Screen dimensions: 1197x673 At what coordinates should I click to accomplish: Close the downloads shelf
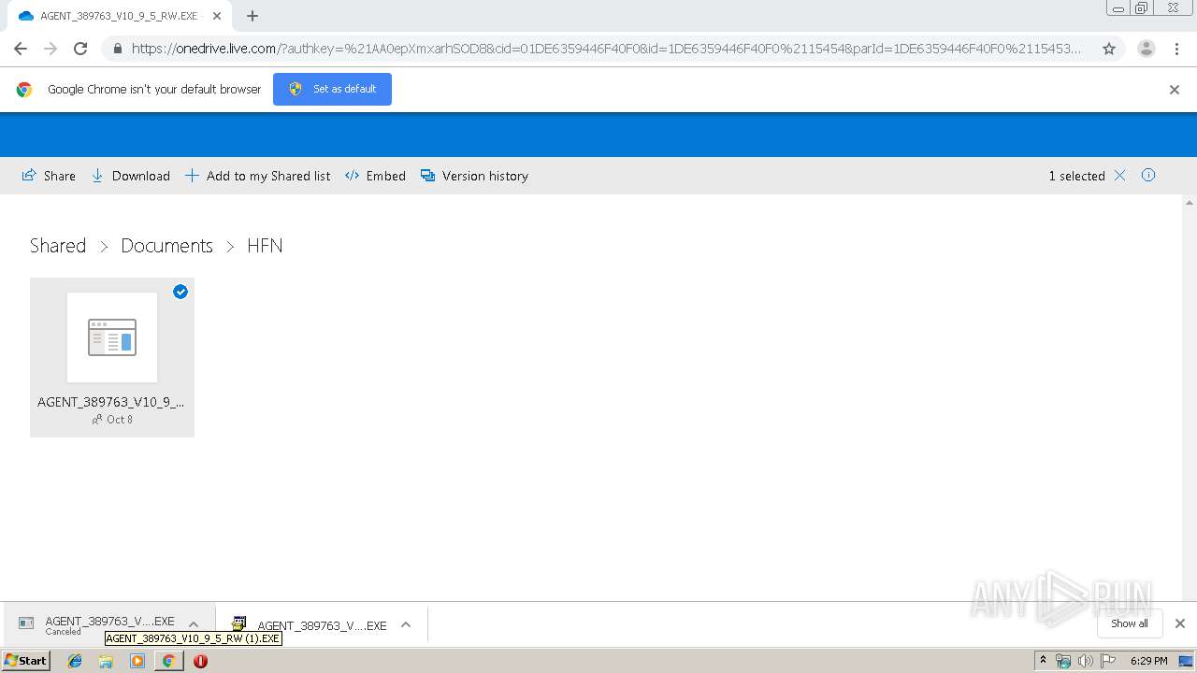[1180, 623]
